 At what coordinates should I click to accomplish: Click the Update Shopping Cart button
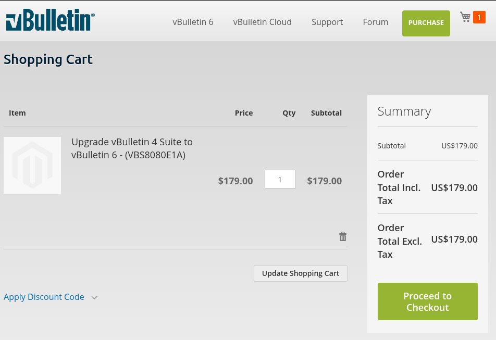[301, 273]
